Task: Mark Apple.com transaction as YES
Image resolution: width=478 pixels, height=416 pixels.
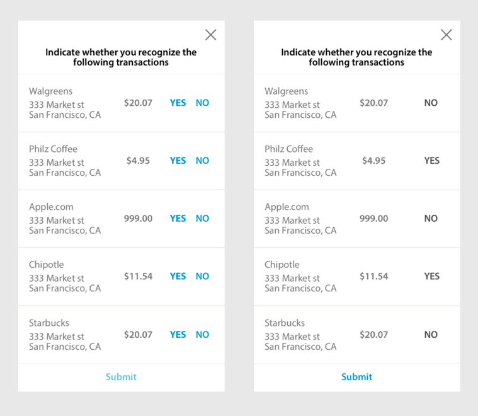Action: click(x=178, y=219)
